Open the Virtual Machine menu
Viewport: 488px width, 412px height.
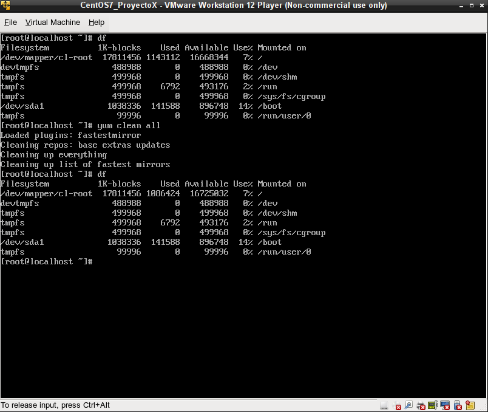[53, 22]
